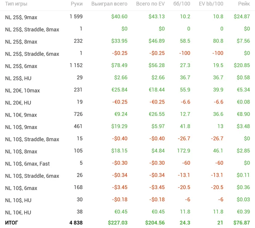Click the 172.9 бб/100 value
The width and height of the screenshot is (255, 228).
coord(183,151)
